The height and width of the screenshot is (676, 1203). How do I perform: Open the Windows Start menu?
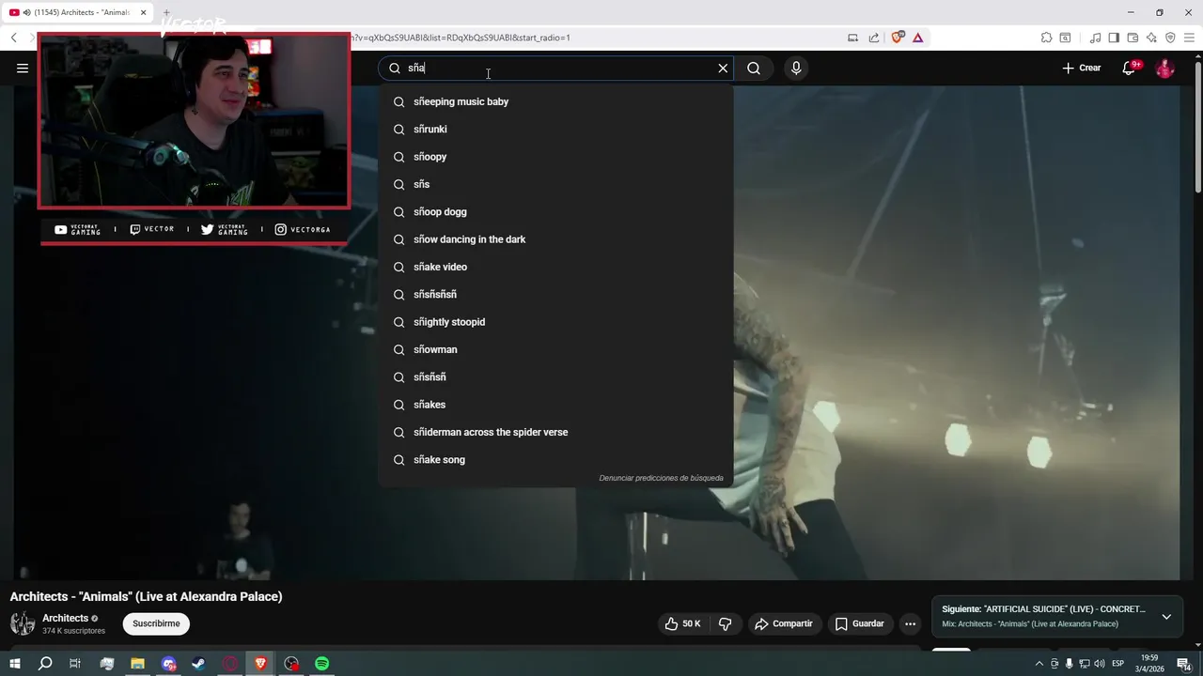[15, 664]
